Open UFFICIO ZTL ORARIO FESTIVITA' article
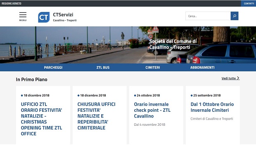 [41, 119]
